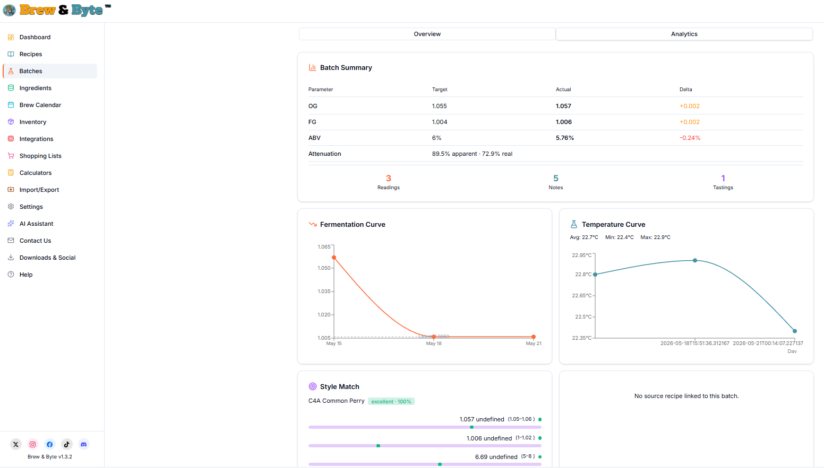Screen dimensions: 824x468
Task: Go to the Recipes page
Action: pos(50,54)
